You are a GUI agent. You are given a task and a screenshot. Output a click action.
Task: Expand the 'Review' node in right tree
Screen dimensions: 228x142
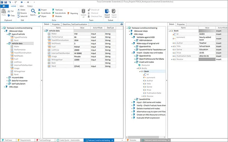pyautogui.click(x=142, y=96)
